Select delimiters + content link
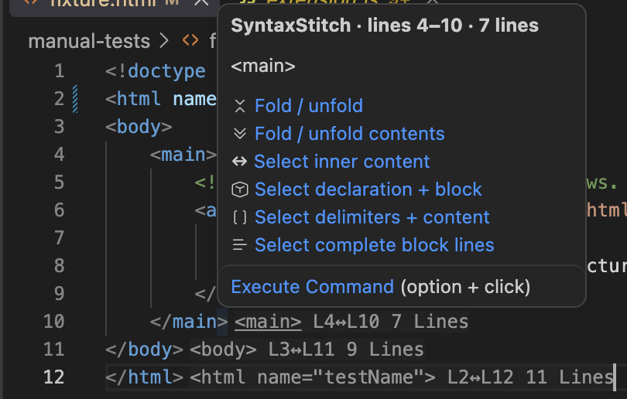The image size is (627, 399). pyautogui.click(x=372, y=217)
